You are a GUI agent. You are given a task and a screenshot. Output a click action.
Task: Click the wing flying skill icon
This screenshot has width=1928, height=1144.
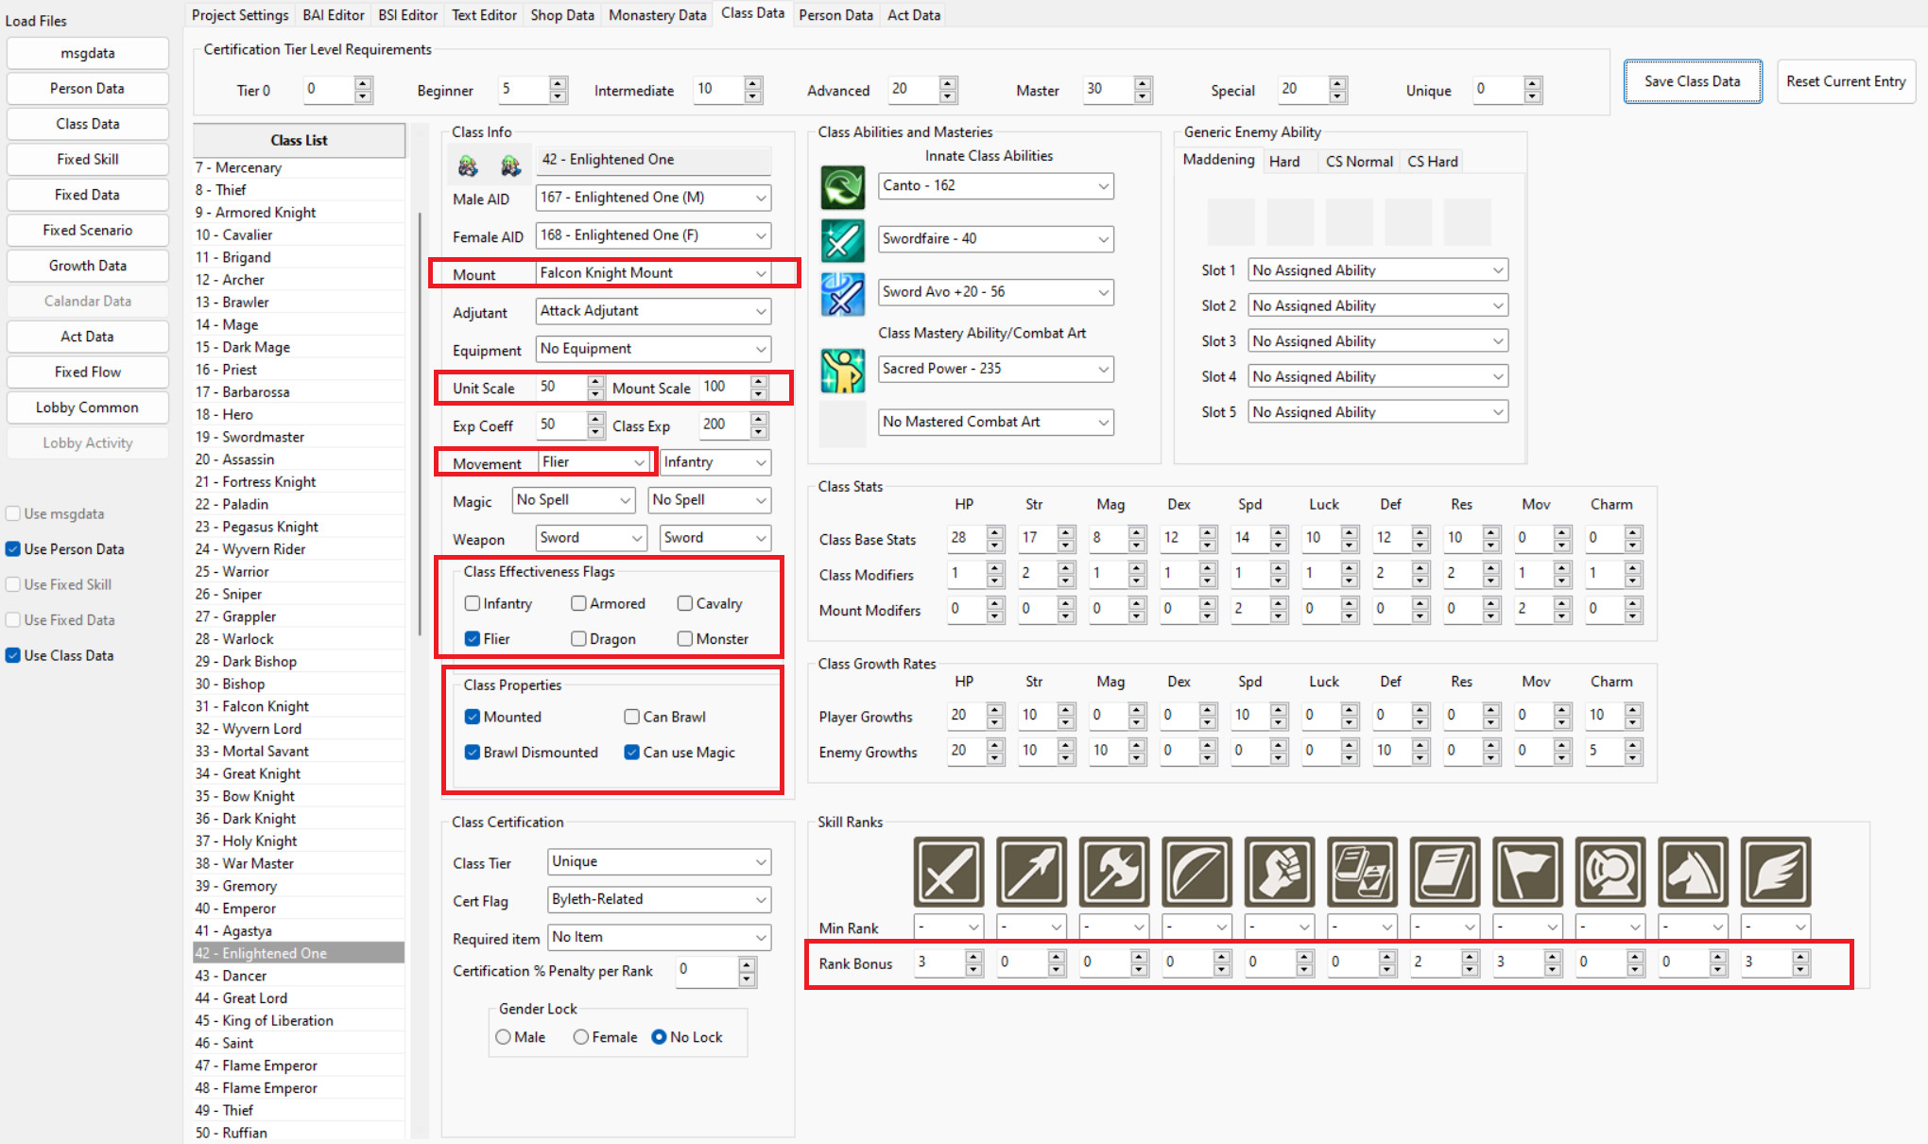(1775, 871)
